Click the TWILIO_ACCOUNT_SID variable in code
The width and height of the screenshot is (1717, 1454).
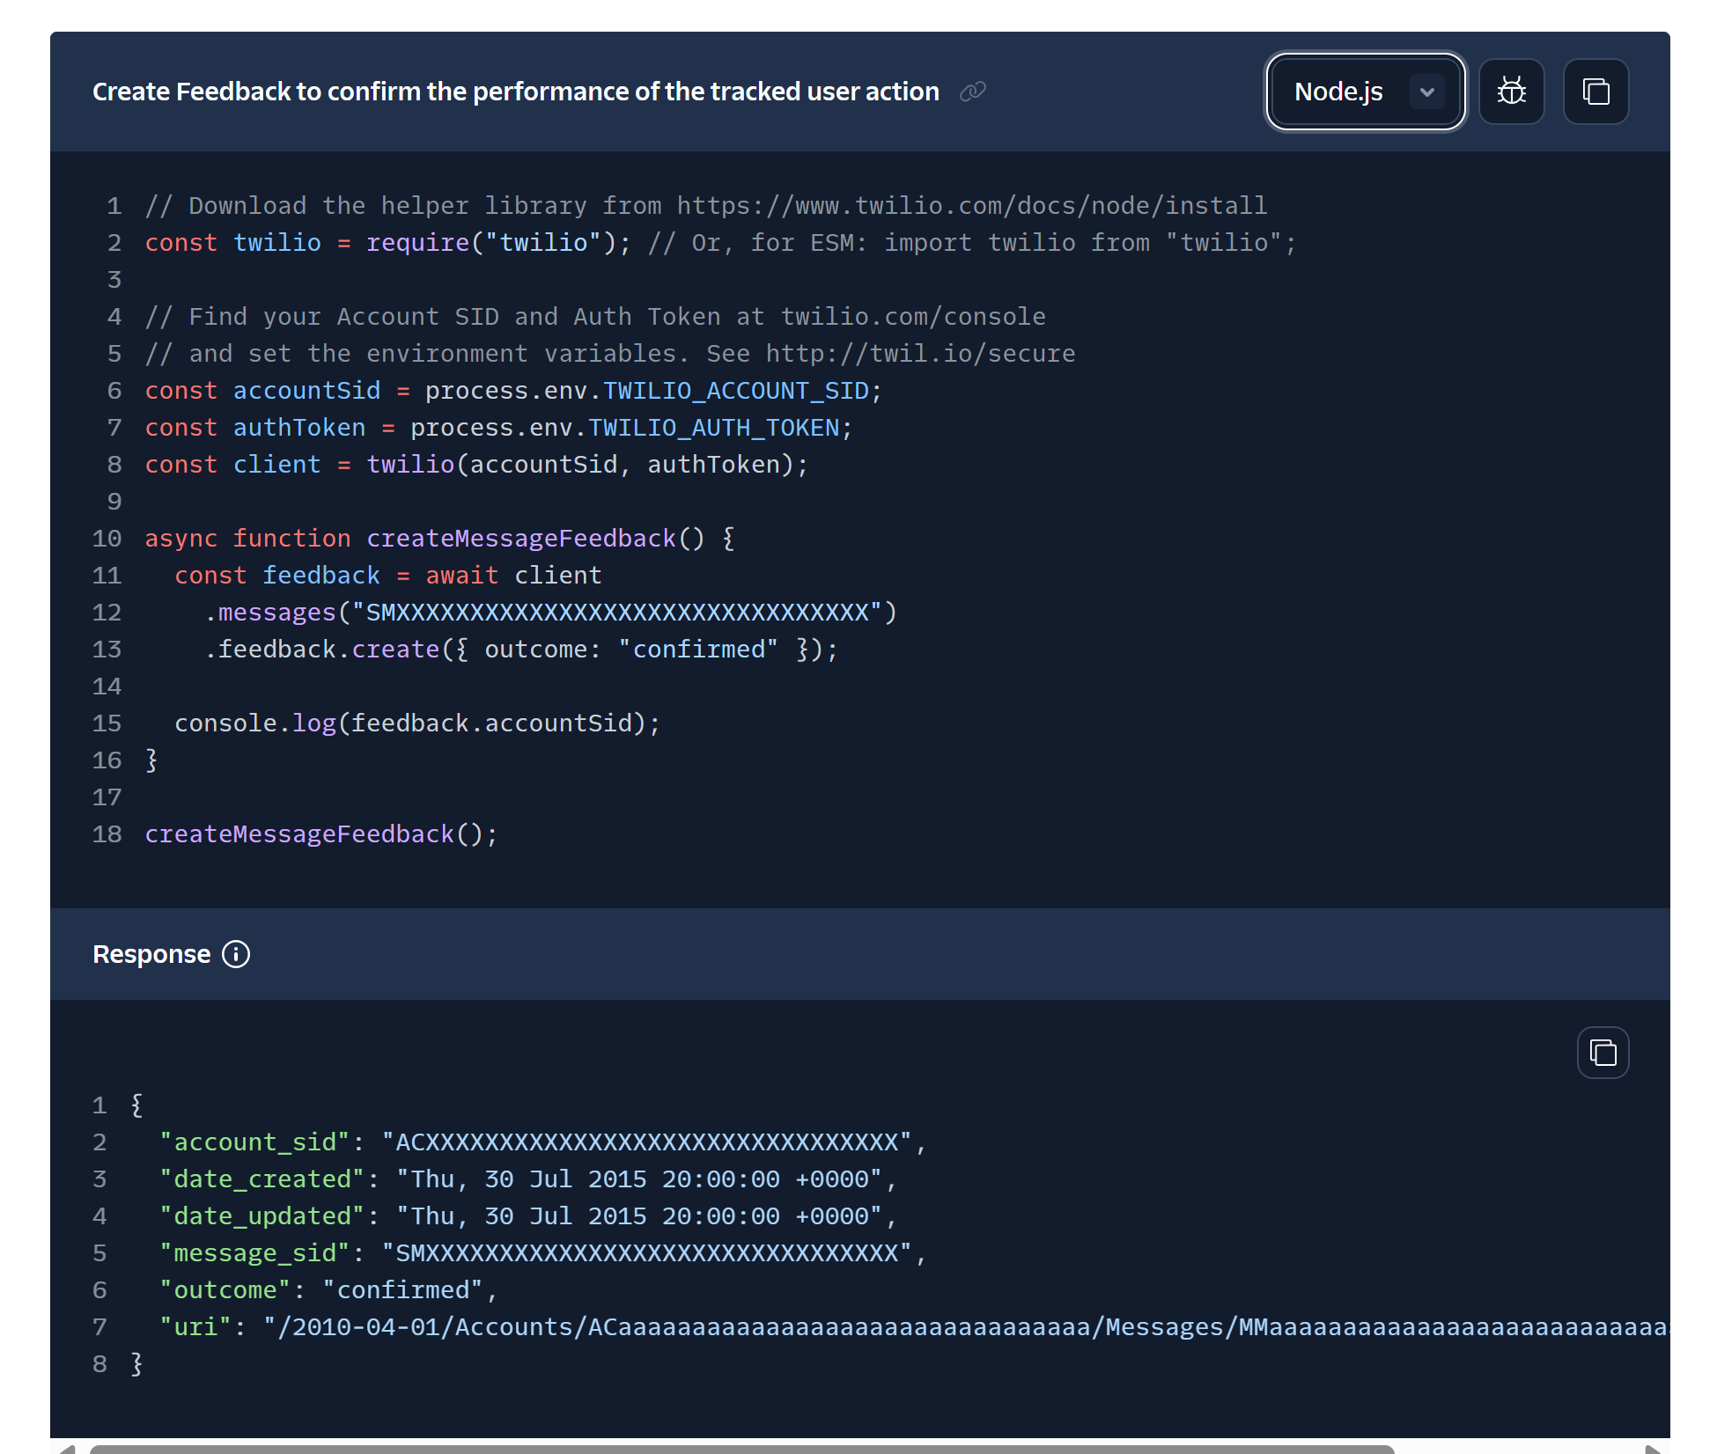click(736, 391)
